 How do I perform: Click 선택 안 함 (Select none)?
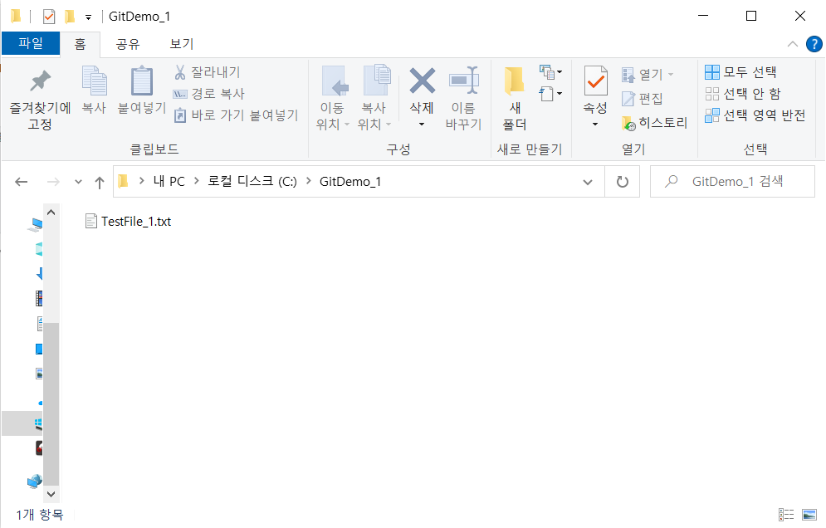point(743,94)
